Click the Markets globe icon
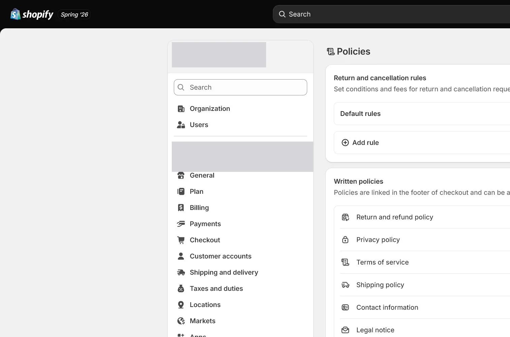Viewport: 510px width, 337px height. [181, 321]
